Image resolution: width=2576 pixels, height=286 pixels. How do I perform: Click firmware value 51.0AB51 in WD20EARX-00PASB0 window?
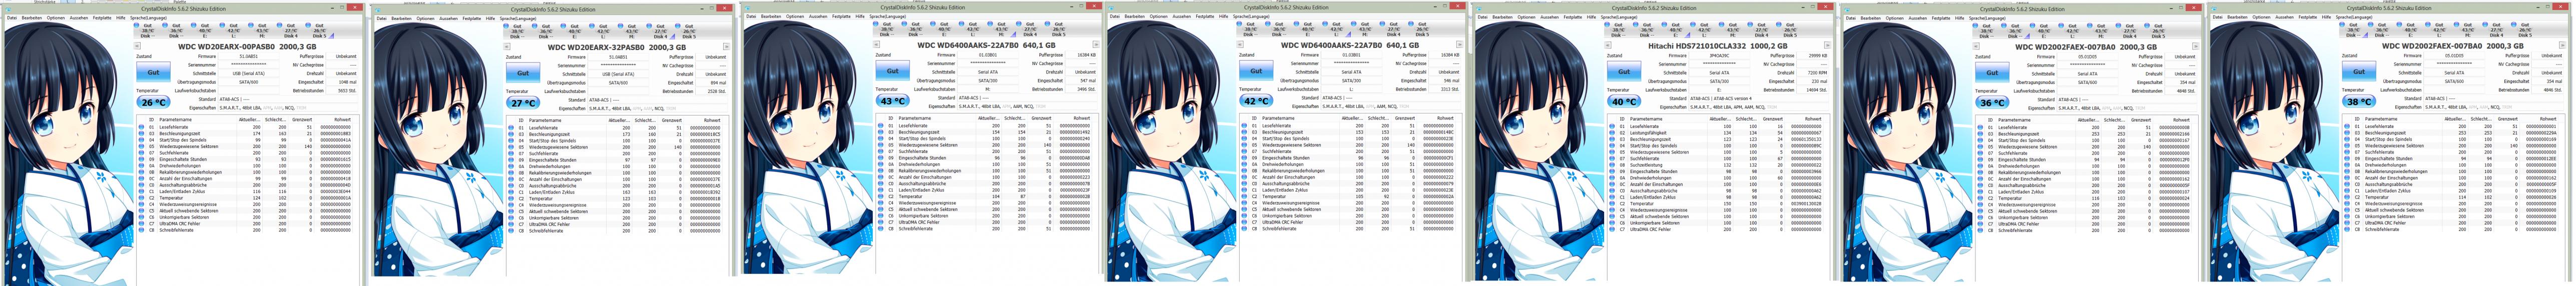[x=250, y=56]
